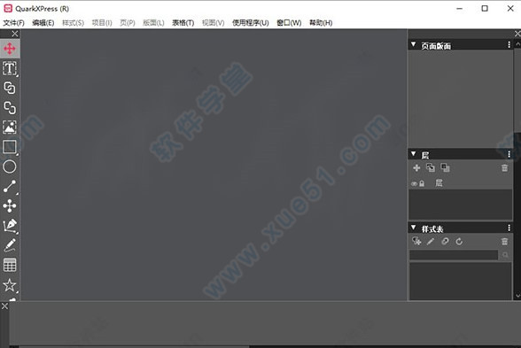Open the 使用程序(U) menu
The image size is (521, 348).
pos(251,23)
